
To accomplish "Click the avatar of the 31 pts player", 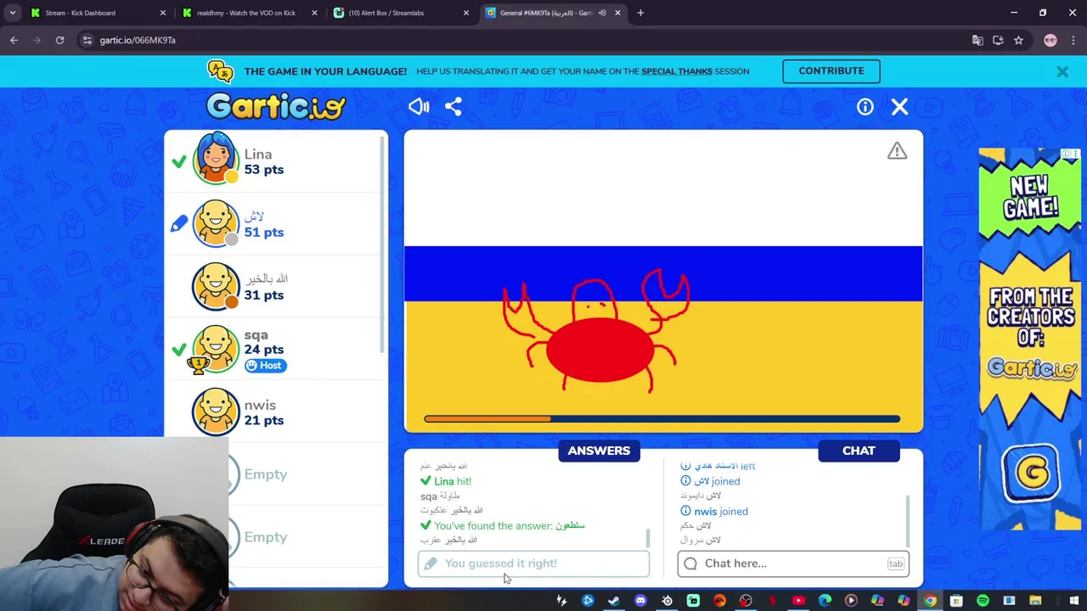I will click(215, 286).
